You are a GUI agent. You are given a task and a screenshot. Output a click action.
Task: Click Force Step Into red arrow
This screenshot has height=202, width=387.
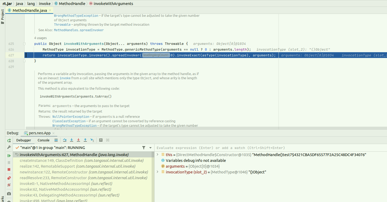[78, 140]
